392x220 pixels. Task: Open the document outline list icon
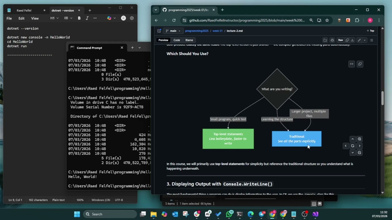[371, 40]
